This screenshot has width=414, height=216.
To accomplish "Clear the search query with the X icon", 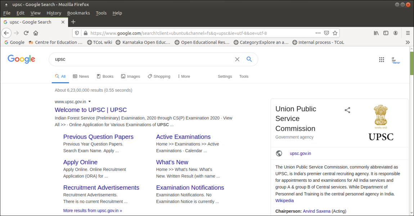I will tap(237, 59).
